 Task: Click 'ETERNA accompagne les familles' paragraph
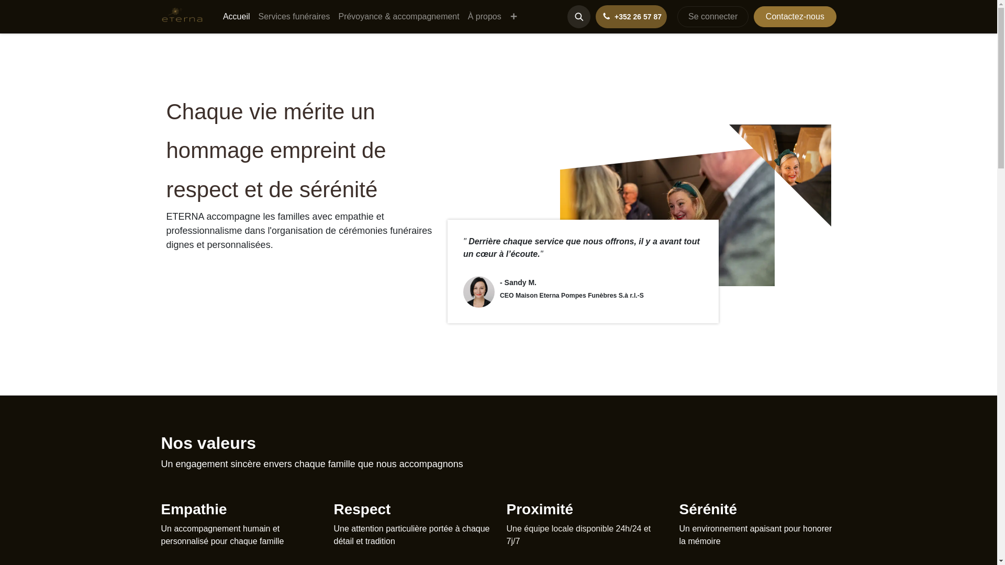[x=299, y=231]
